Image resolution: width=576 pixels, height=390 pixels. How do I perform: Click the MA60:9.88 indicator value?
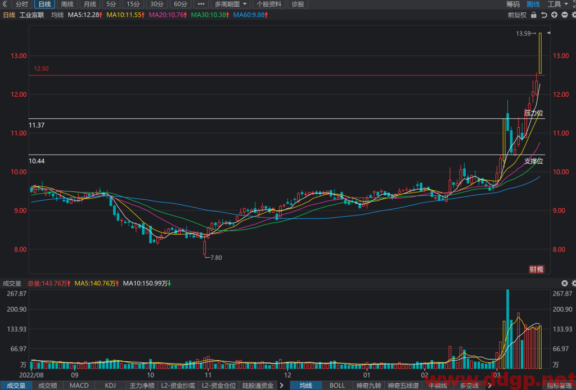250,15
